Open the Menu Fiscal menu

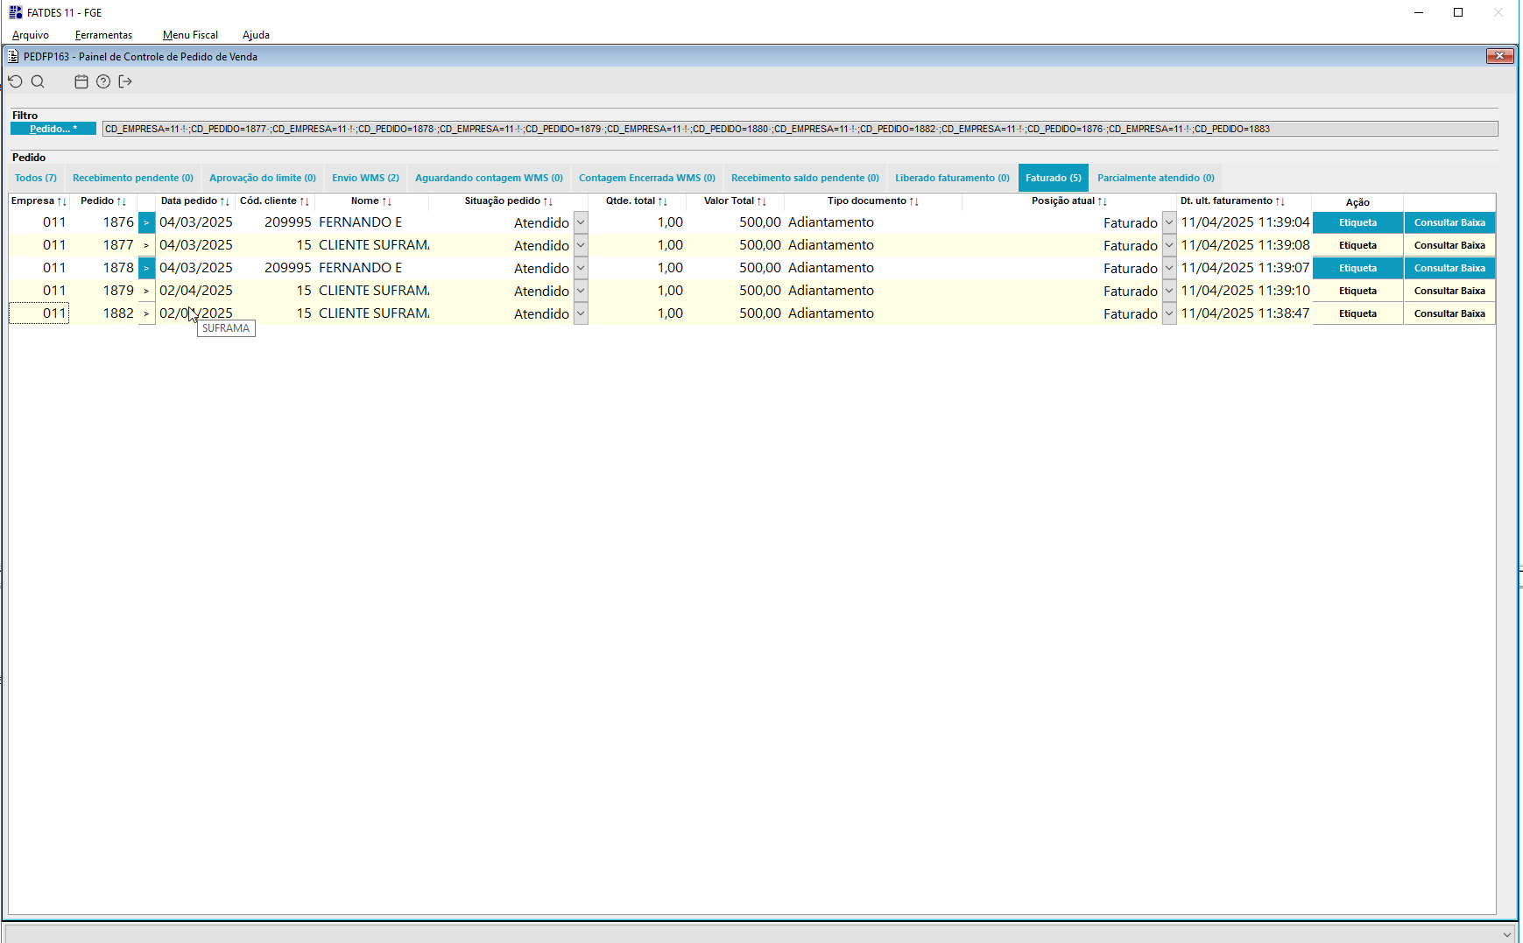(x=190, y=35)
